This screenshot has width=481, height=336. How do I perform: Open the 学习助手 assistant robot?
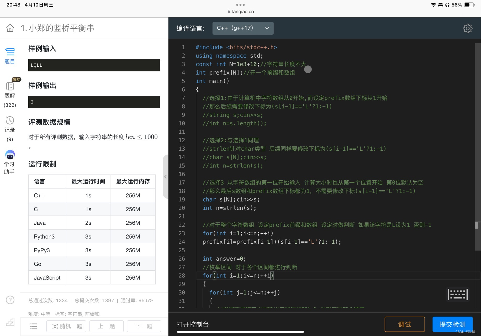click(10, 162)
